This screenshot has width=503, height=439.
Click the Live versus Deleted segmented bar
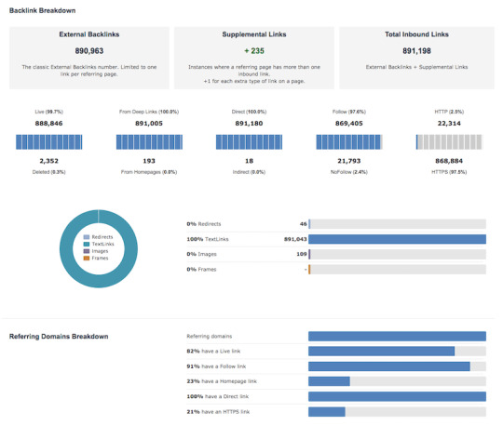tap(49, 142)
